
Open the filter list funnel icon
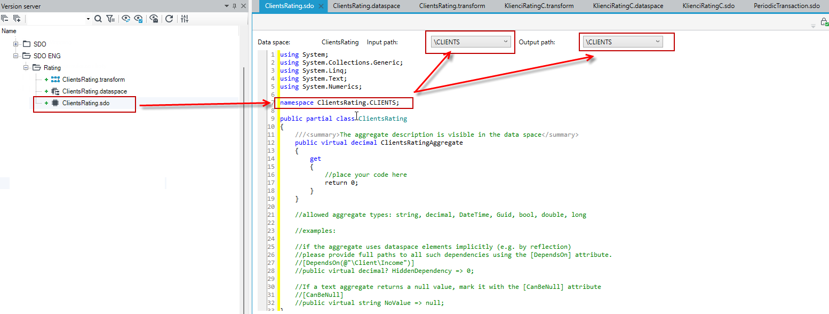click(110, 19)
